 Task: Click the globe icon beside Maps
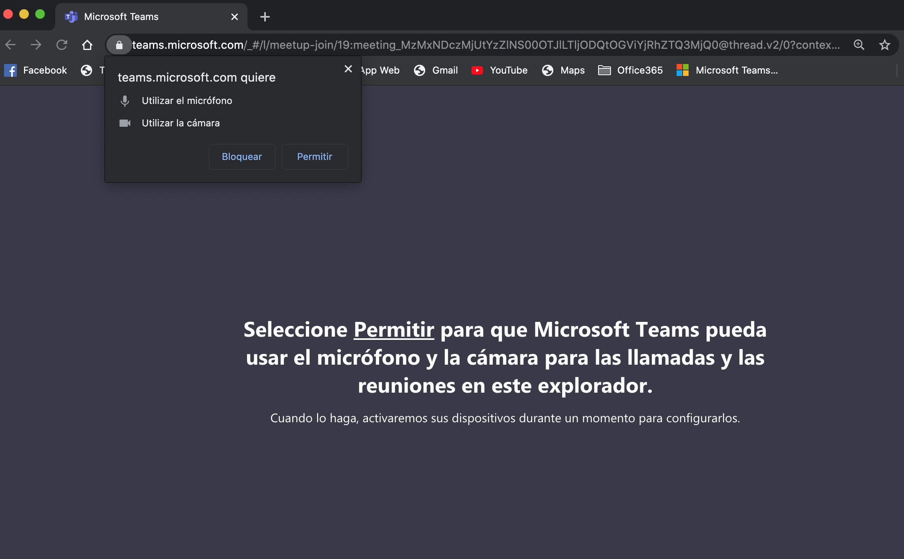[548, 70]
